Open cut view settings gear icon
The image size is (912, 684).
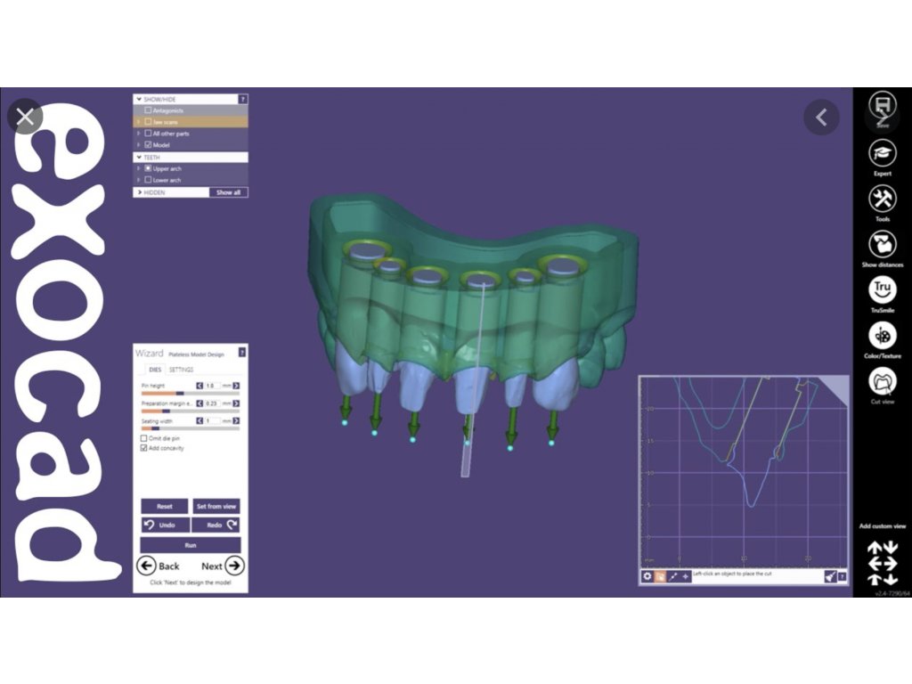pyautogui.click(x=647, y=576)
